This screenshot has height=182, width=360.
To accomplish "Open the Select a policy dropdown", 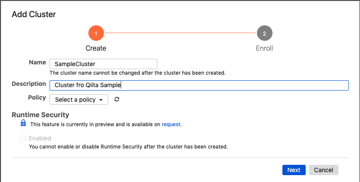I will (x=79, y=100).
